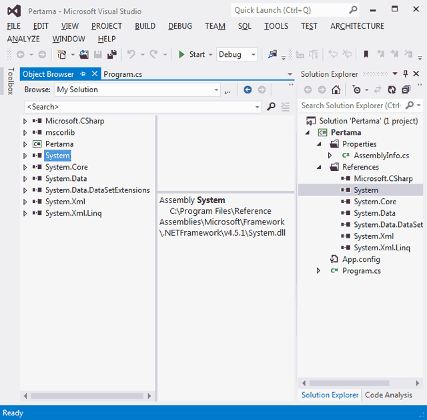The image size is (427, 420).
Task: Collapse the Properties folder in Solution Explorer
Action: click(319, 144)
